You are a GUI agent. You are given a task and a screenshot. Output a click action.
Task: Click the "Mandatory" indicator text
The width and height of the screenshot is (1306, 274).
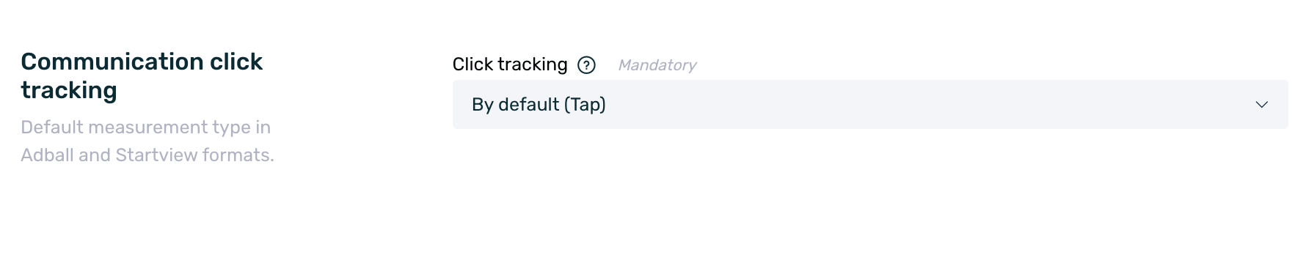[x=657, y=65]
